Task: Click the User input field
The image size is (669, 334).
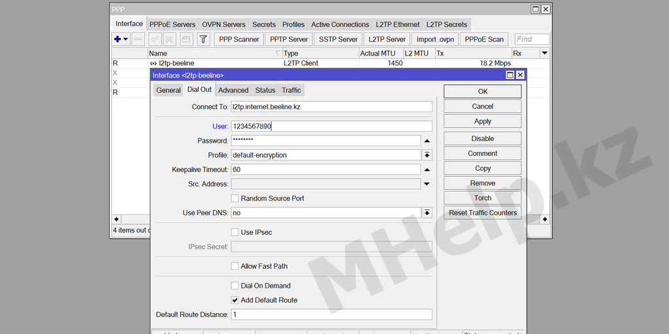Action: [x=331, y=126]
